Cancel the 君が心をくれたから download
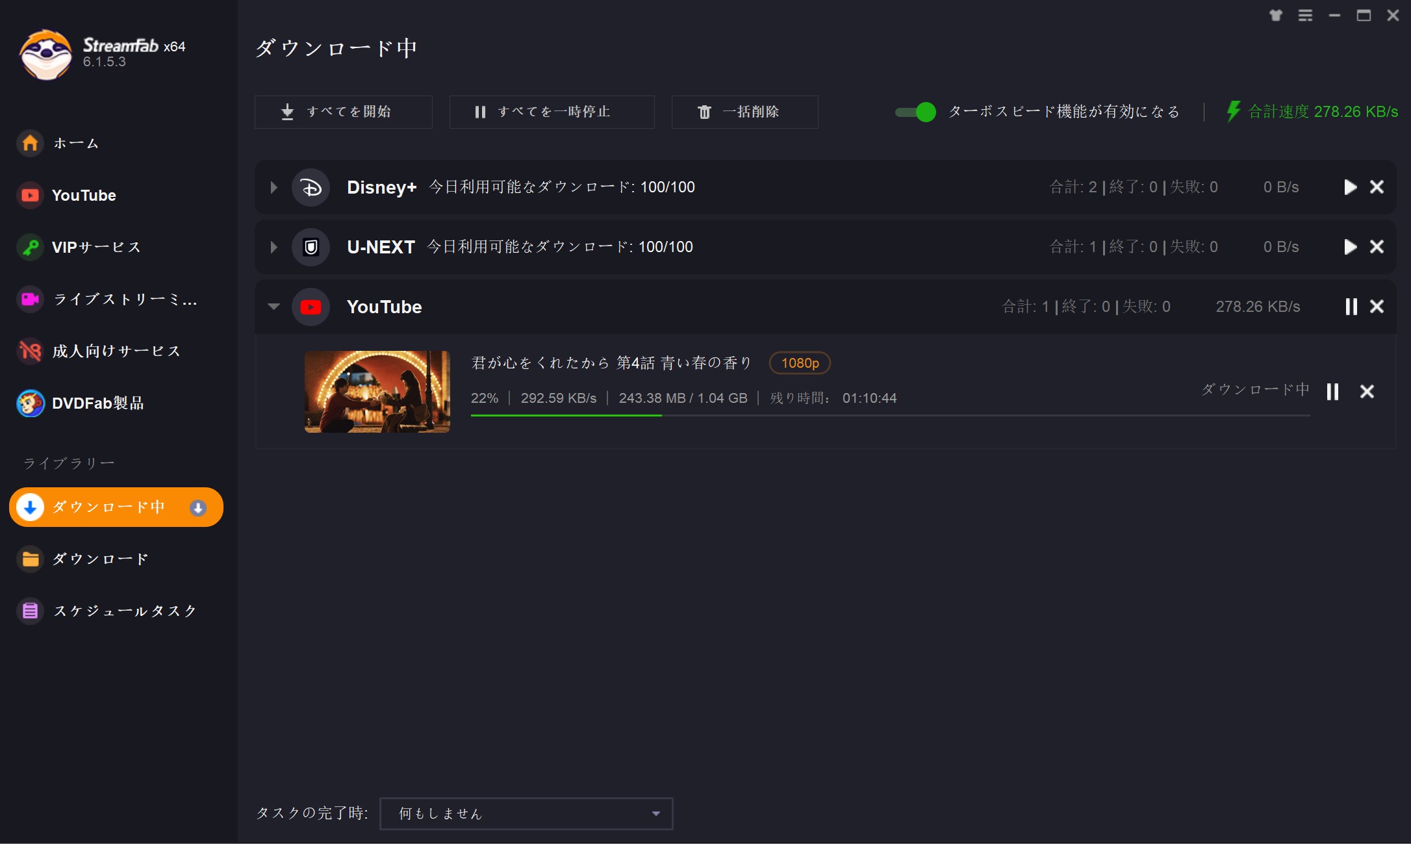Viewport: 1411px width, 844px height. [1367, 392]
